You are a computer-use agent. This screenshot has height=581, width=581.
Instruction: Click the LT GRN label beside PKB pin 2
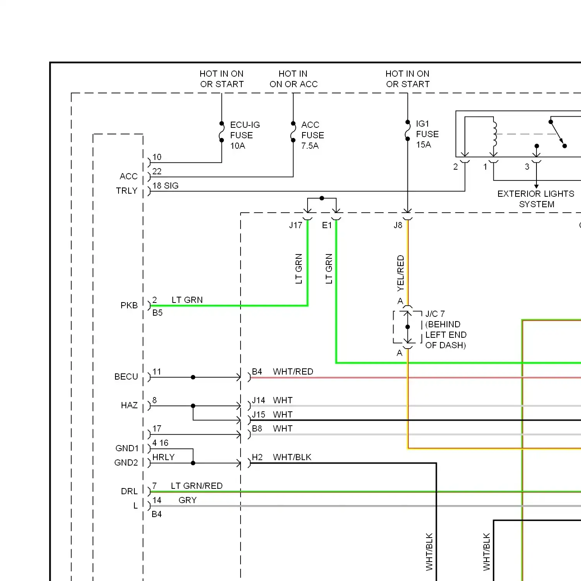click(187, 300)
